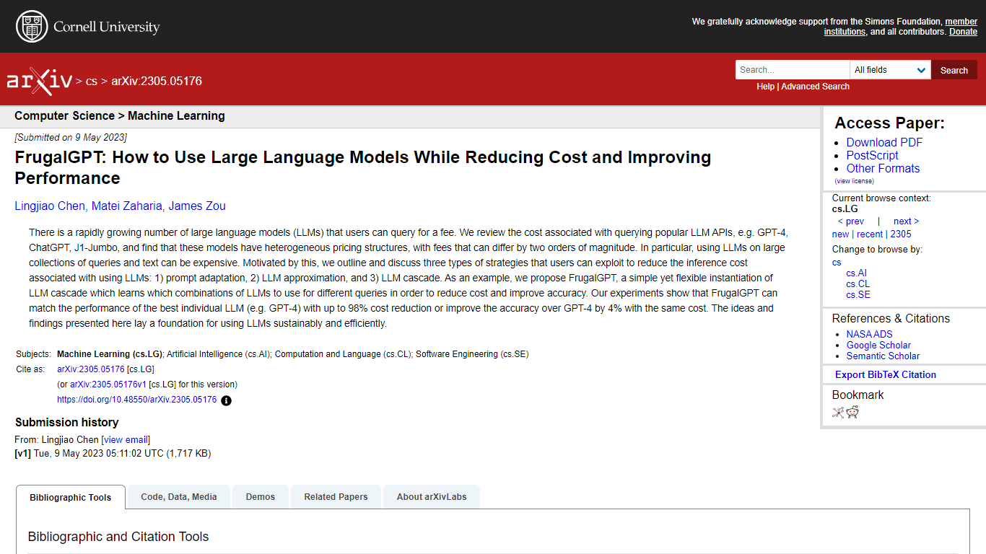Screen dimensions: 986x554
Task: Open the About arXivLabs tab
Action: coord(431,497)
